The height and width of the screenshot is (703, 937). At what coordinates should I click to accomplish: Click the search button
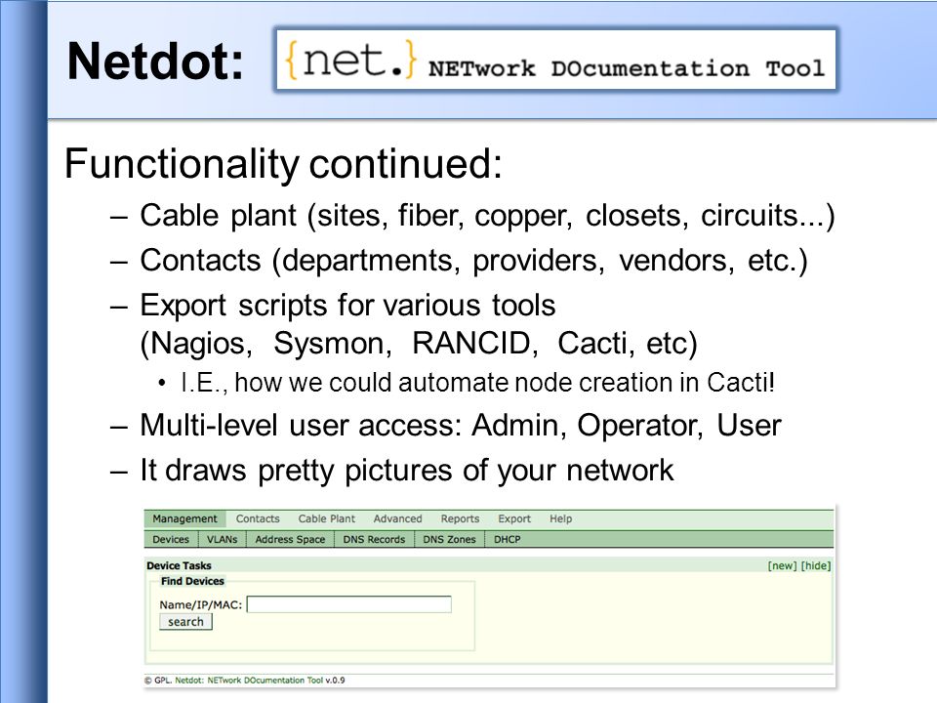pyautogui.click(x=185, y=622)
